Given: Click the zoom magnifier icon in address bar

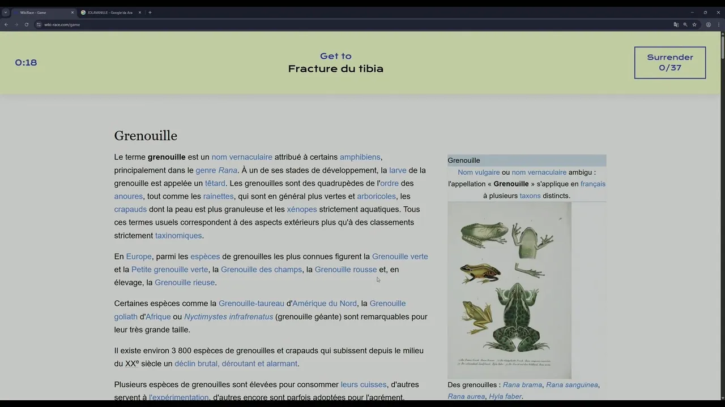Looking at the screenshot, I should [x=685, y=24].
